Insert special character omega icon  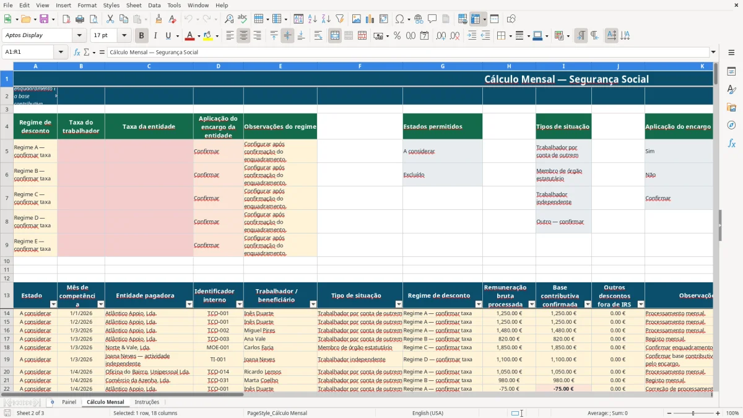click(399, 19)
